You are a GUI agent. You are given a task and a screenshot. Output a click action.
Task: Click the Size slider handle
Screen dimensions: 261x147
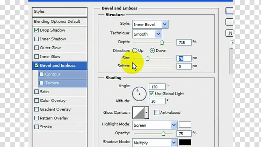147,58
